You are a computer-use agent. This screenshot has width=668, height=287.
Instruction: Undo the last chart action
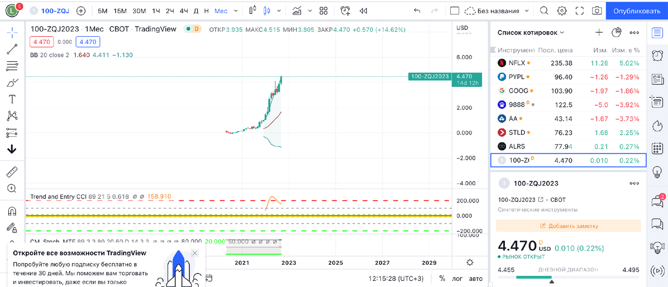pyautogui.click(x=417, y=11)
